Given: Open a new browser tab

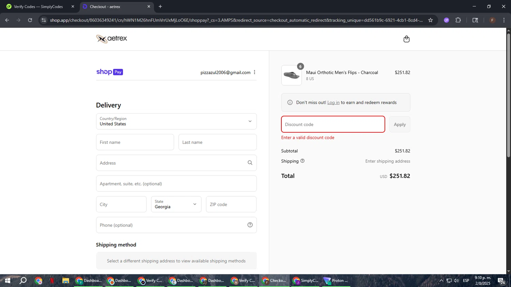Looking at the screenshot, I should click(x=160, y=6).
